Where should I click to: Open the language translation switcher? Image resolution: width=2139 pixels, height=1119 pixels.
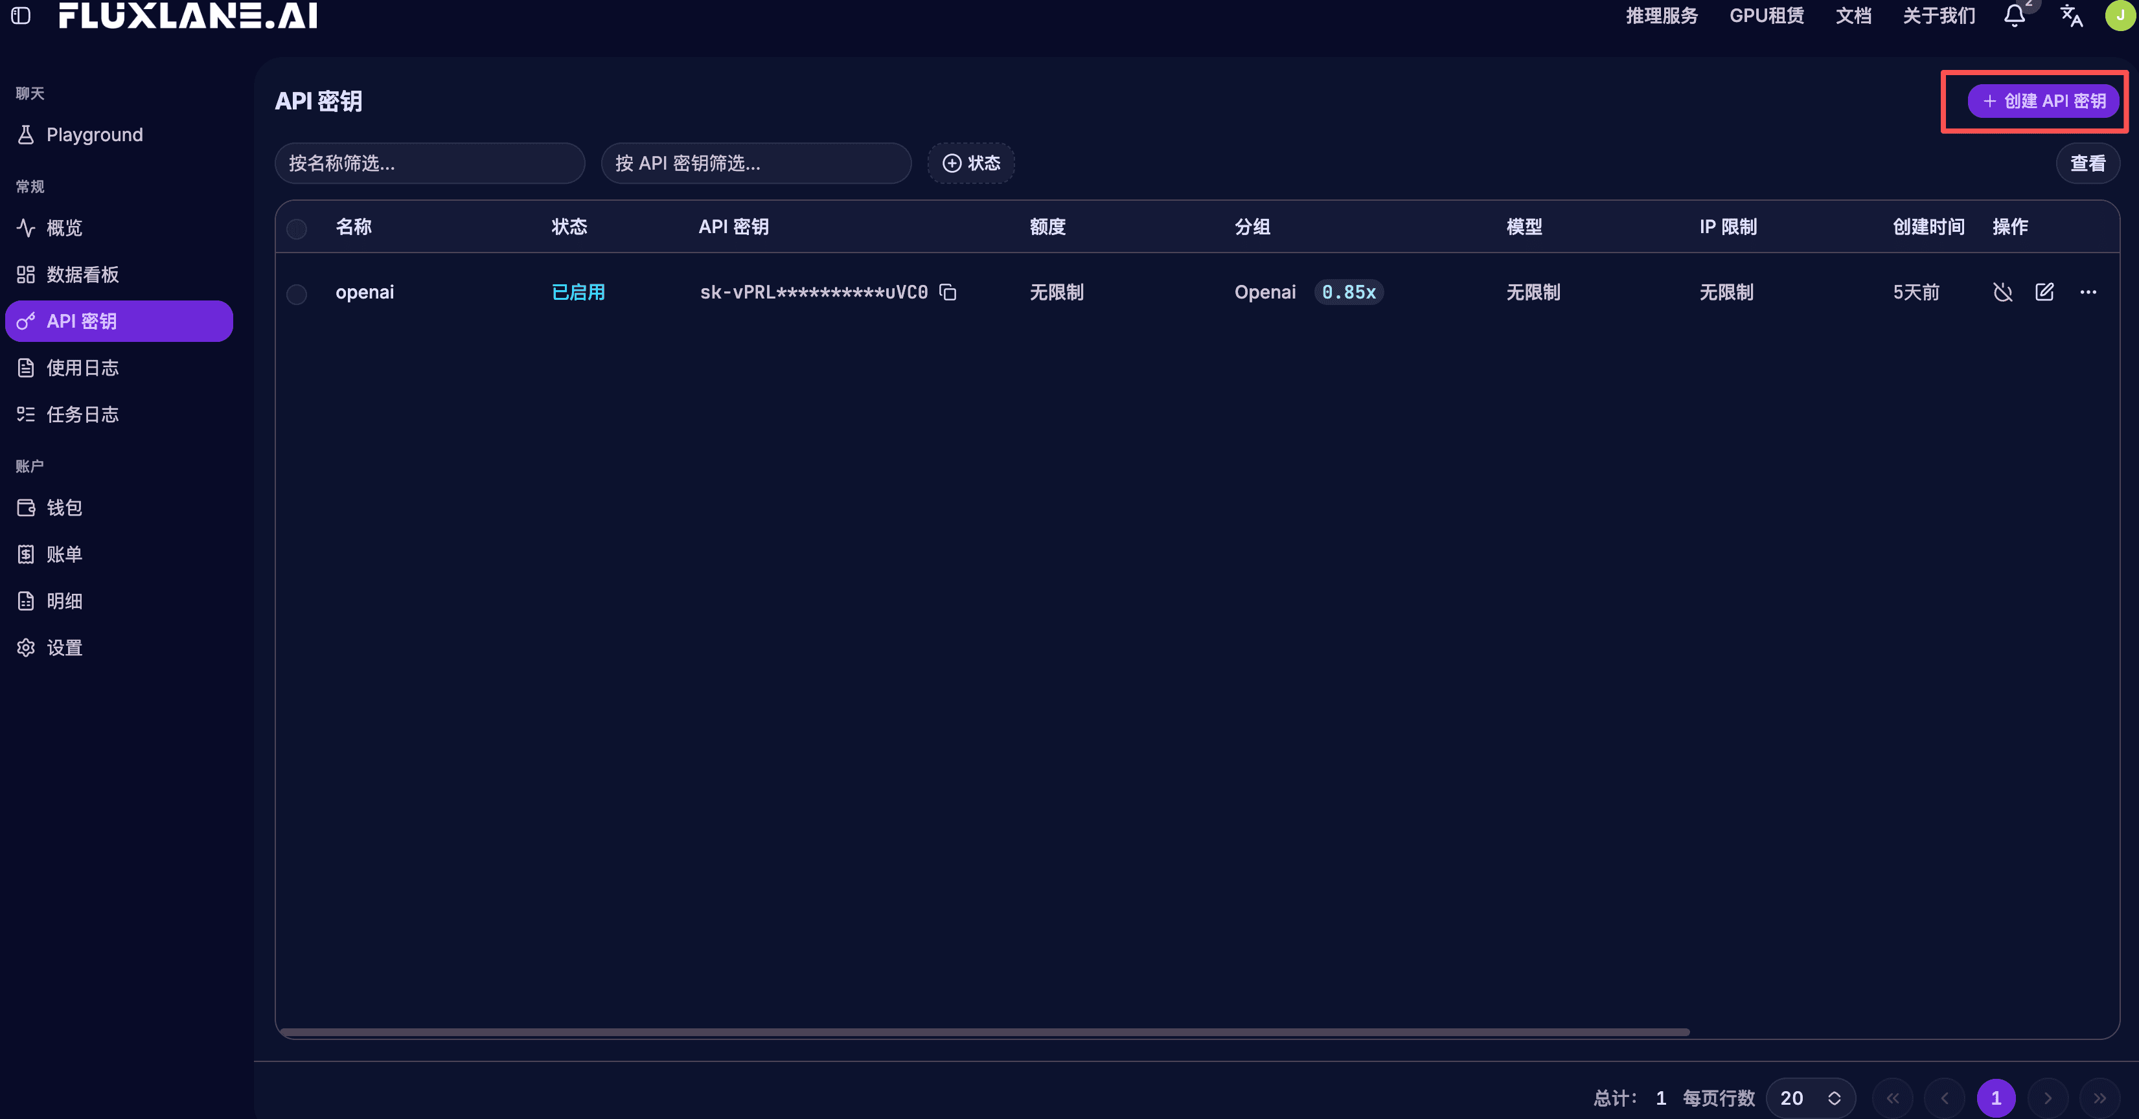coord(2072,15)
